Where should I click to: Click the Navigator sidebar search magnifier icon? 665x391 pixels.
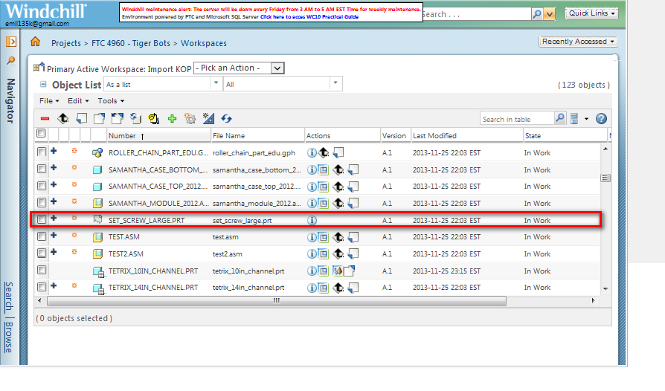pyautogui.click(x=11, y=60)
